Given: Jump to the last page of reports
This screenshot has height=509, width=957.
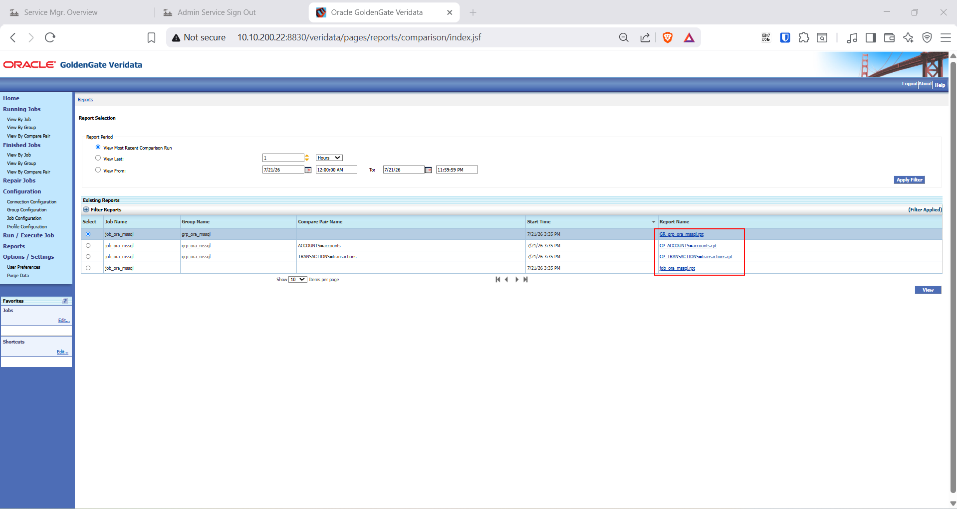Looking at the screenshot, I should click(x=525, y=280).
